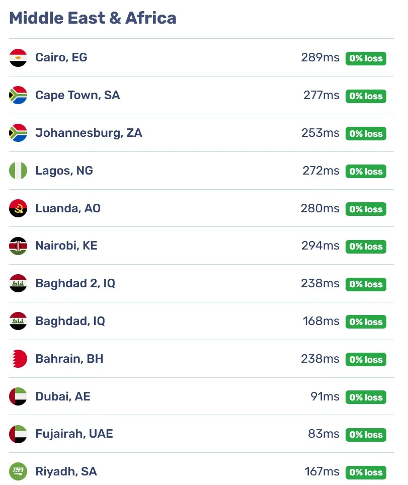Click the Riyadh, SA location name
The width and height of the screenshot is (408, 485).
[66, 472]
